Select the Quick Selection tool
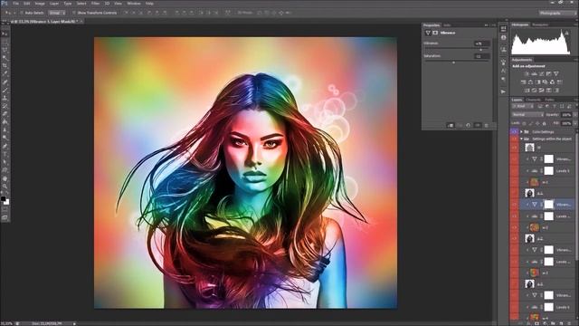 [x=5, y=58]
